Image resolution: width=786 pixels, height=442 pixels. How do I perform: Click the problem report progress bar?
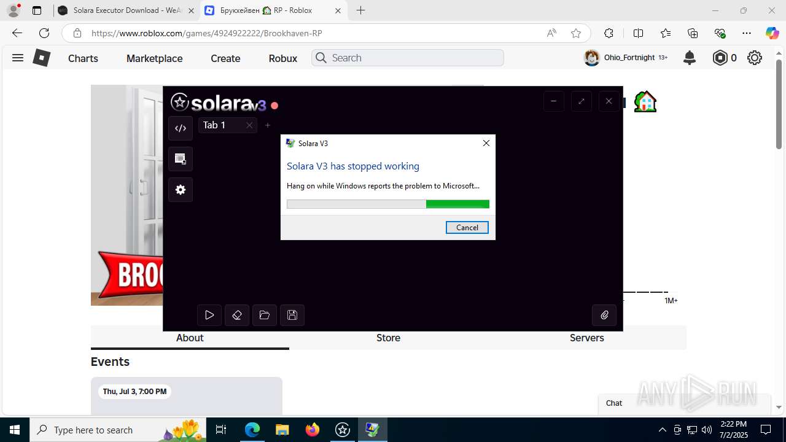click(388, 204)
